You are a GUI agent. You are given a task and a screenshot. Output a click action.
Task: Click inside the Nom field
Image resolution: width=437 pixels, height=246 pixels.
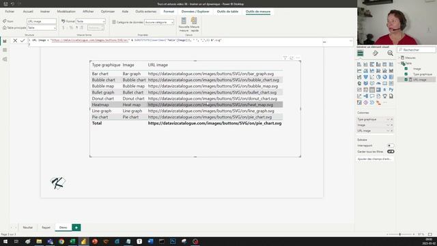click(42, 21)
